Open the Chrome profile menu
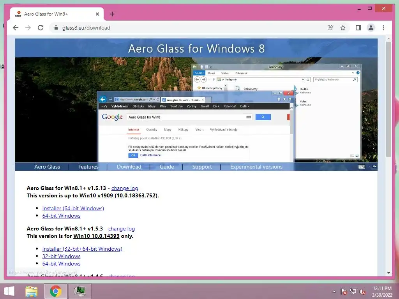 (371, 28)
